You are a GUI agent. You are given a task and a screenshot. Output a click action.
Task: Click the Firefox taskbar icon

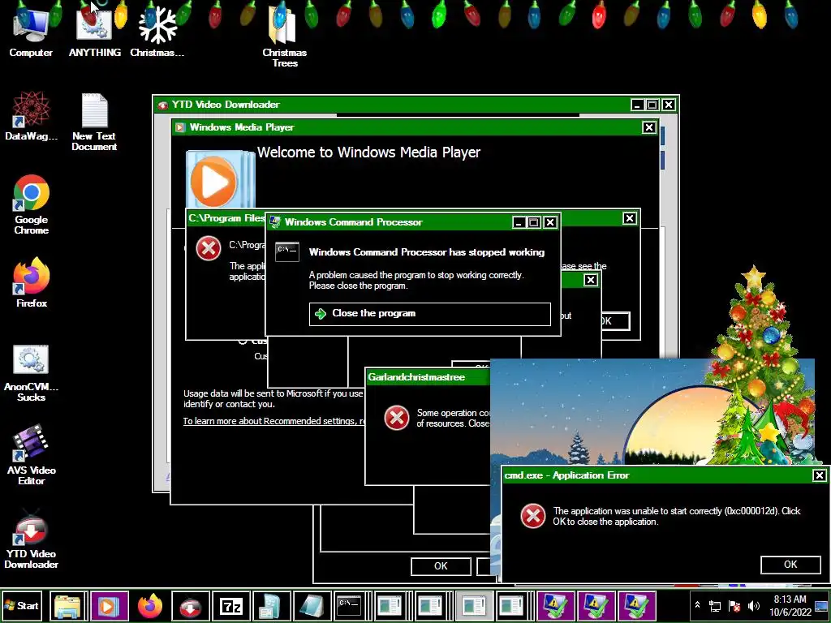[x=150, y=605]
